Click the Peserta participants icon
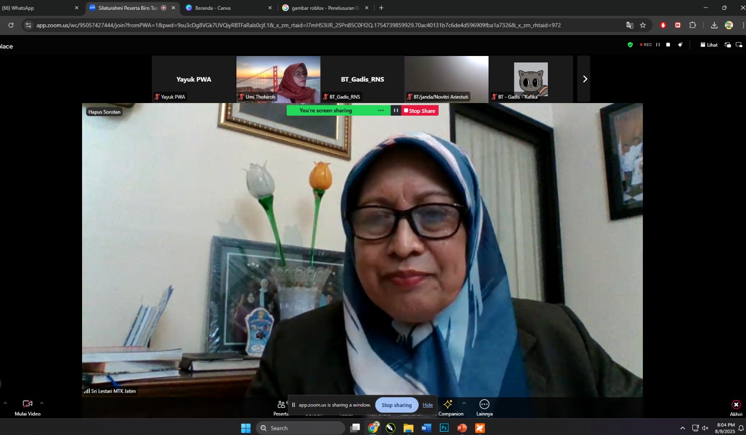This screenshot has height=435, width=746. pyautogui.click(x=281, y=405)
